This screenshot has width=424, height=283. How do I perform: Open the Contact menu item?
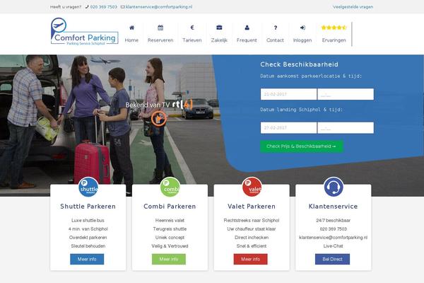[x=275, y=40]
